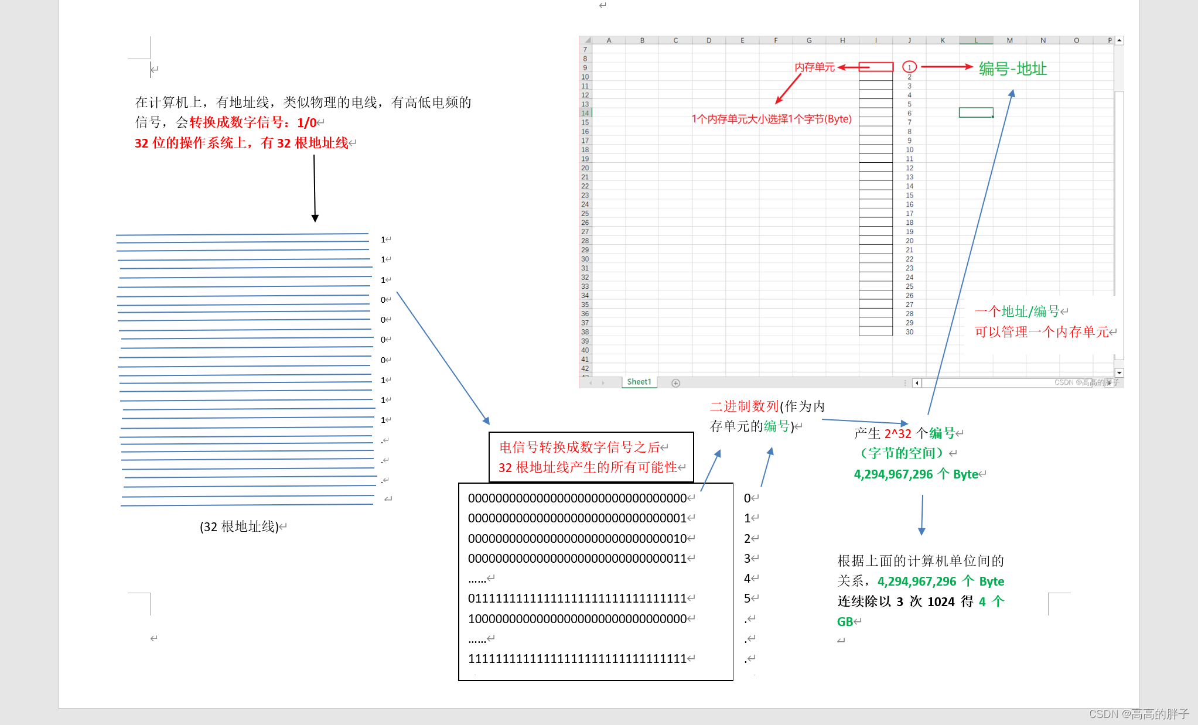The width and height of the screenshot is (1198, 725).
Task: Click the horizontal scroll left arrow
Action: coord(917,383)
